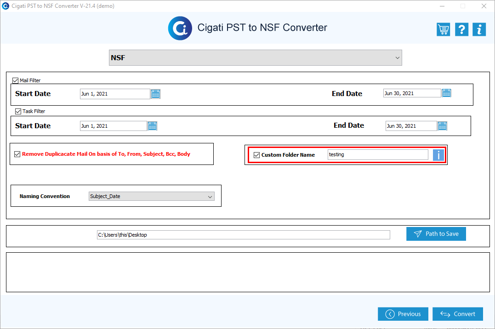Expand the NSF output format dropdown

click(x=256, y=58)
